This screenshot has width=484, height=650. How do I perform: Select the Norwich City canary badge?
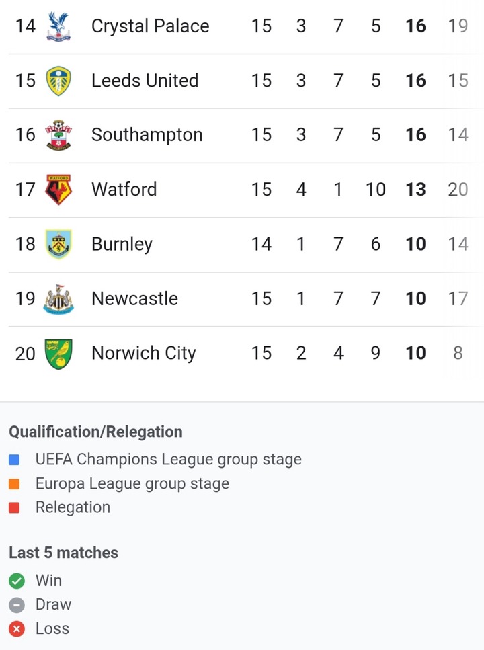pos(58,354)
